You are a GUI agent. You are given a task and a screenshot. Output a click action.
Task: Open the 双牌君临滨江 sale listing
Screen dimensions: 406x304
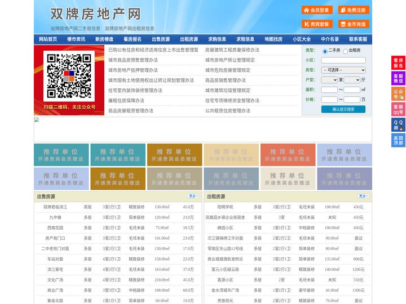[x=55, y=207]
